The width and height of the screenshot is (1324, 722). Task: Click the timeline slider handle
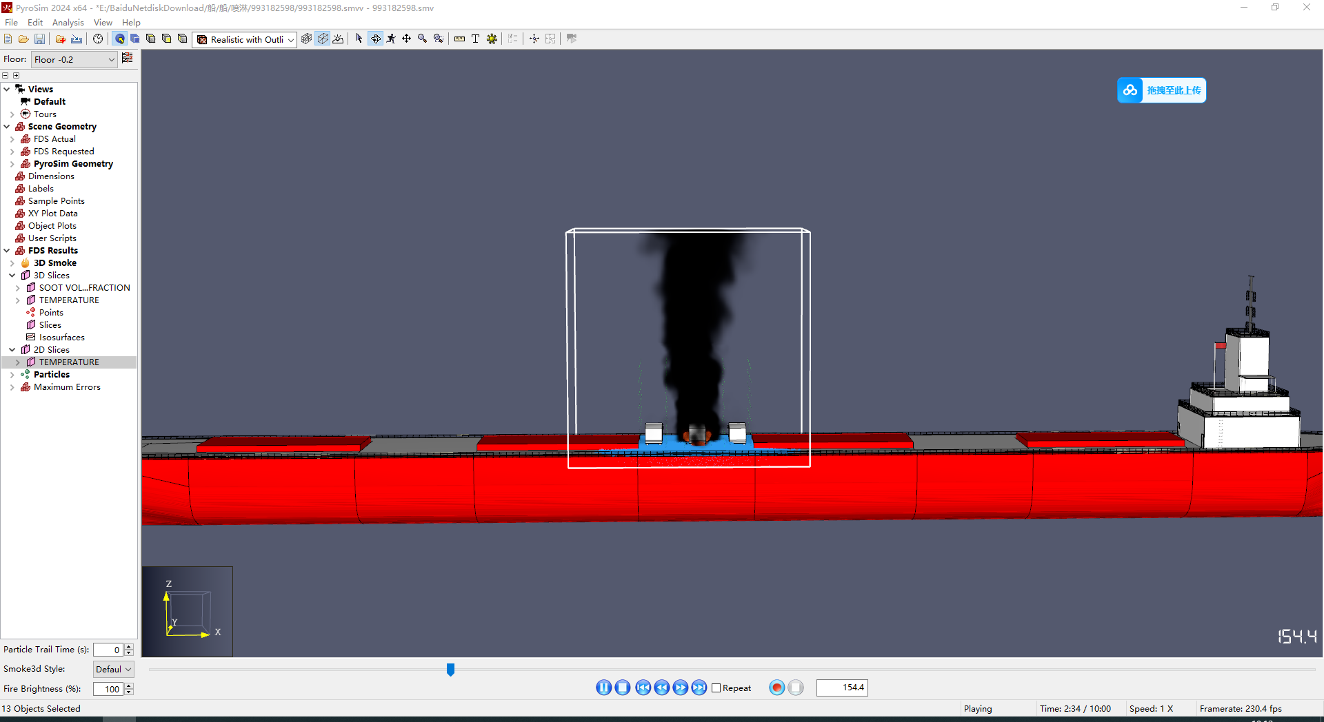click(450, 670)
